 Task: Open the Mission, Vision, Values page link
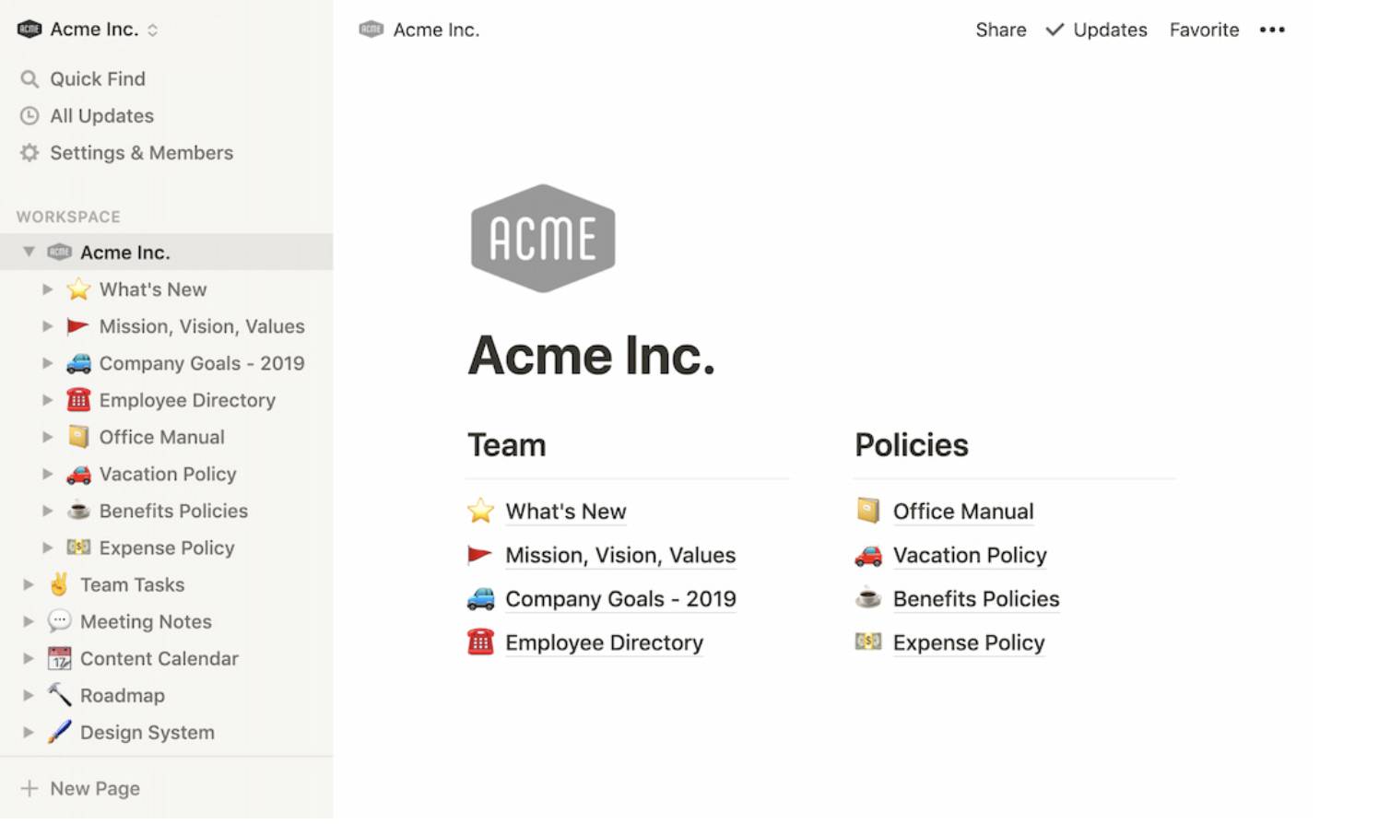coord(620,556)
